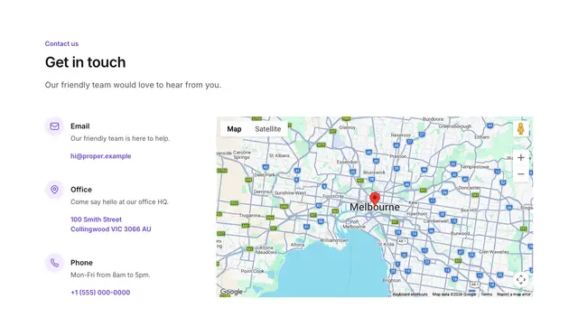Click the Glen Waverley map label

click(494, 252)
